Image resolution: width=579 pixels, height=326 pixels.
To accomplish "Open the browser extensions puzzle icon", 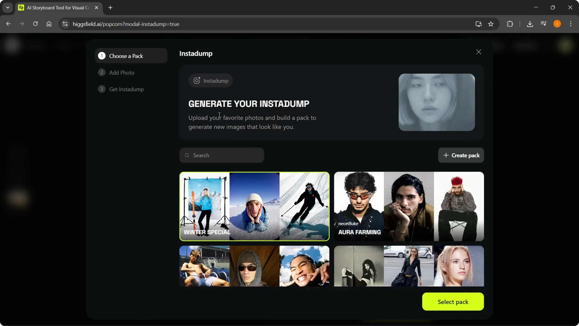I will 510,24.
